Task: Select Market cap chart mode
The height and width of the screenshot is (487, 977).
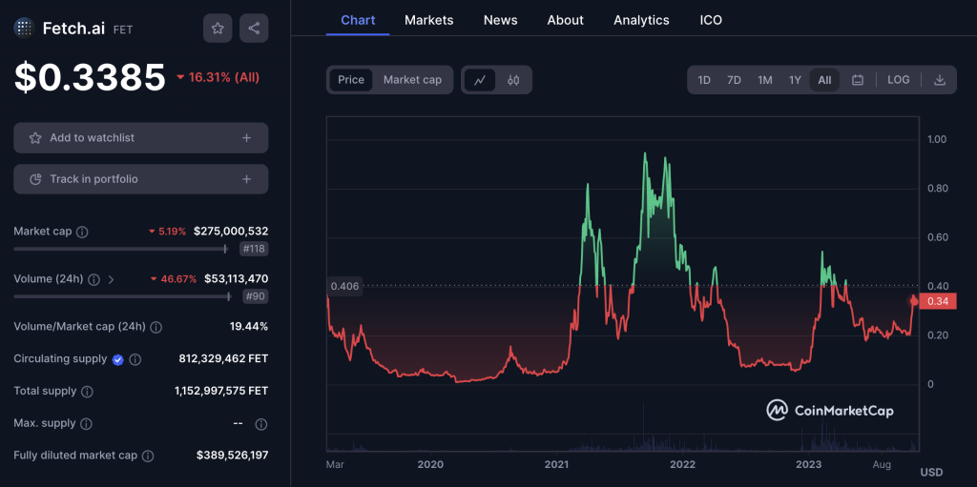Action: click(412, 80)
